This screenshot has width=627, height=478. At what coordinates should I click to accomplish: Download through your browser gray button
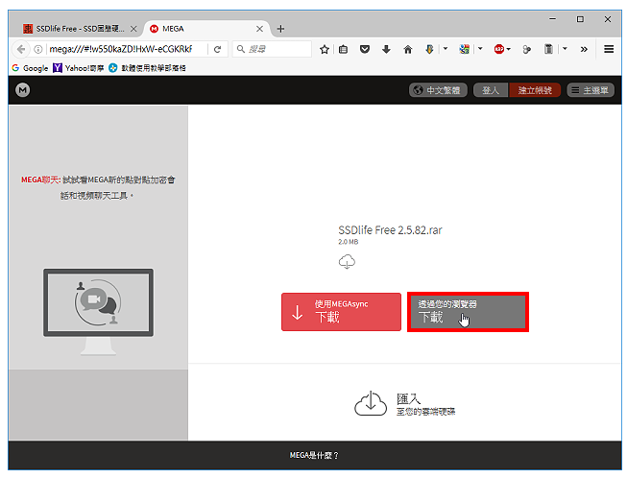[x=468, y=312]
